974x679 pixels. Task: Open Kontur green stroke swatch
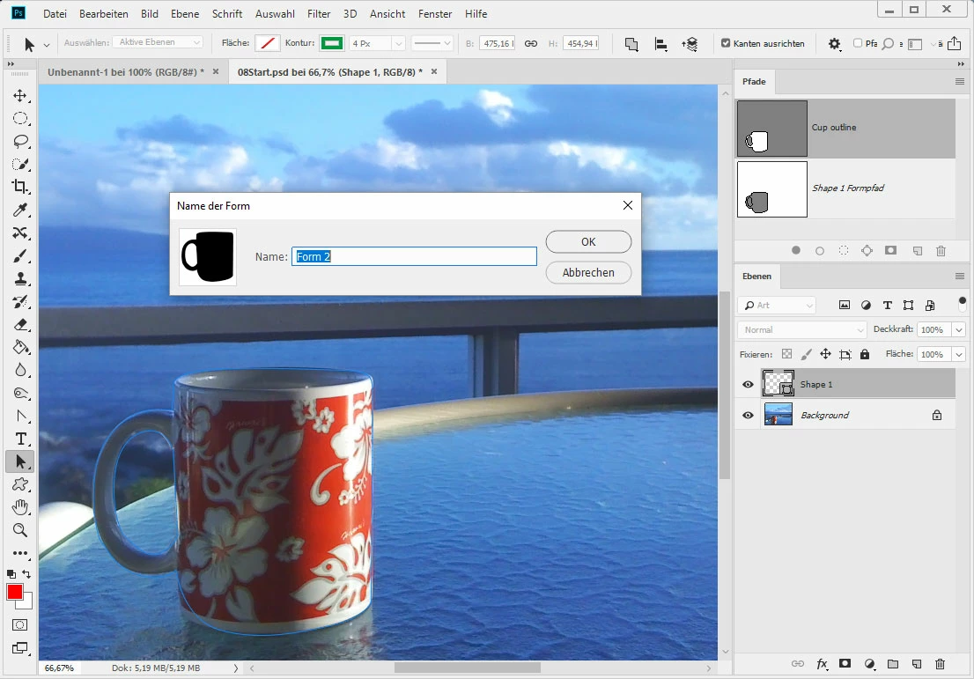(x=332, y=43)
